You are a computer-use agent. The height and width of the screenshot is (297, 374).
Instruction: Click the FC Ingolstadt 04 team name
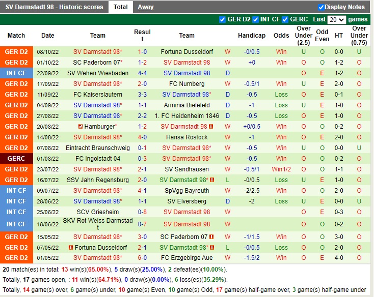coord(98,159)
